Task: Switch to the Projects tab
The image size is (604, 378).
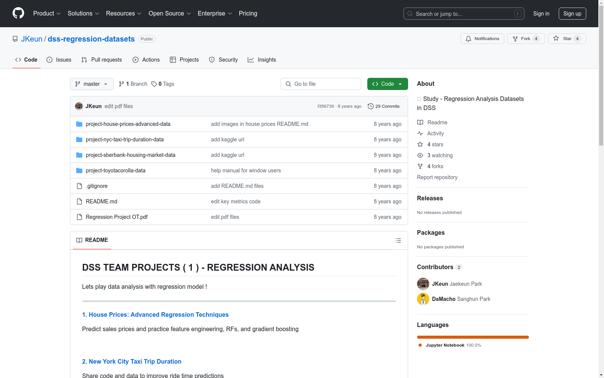Action: [184, 60]
